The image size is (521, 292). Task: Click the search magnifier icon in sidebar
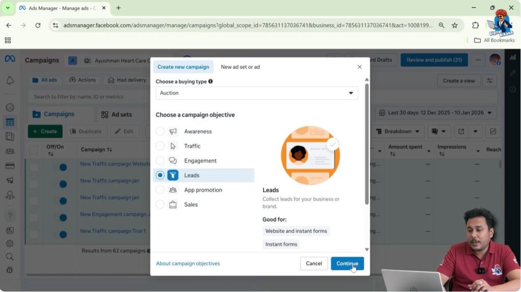[10, 257]
